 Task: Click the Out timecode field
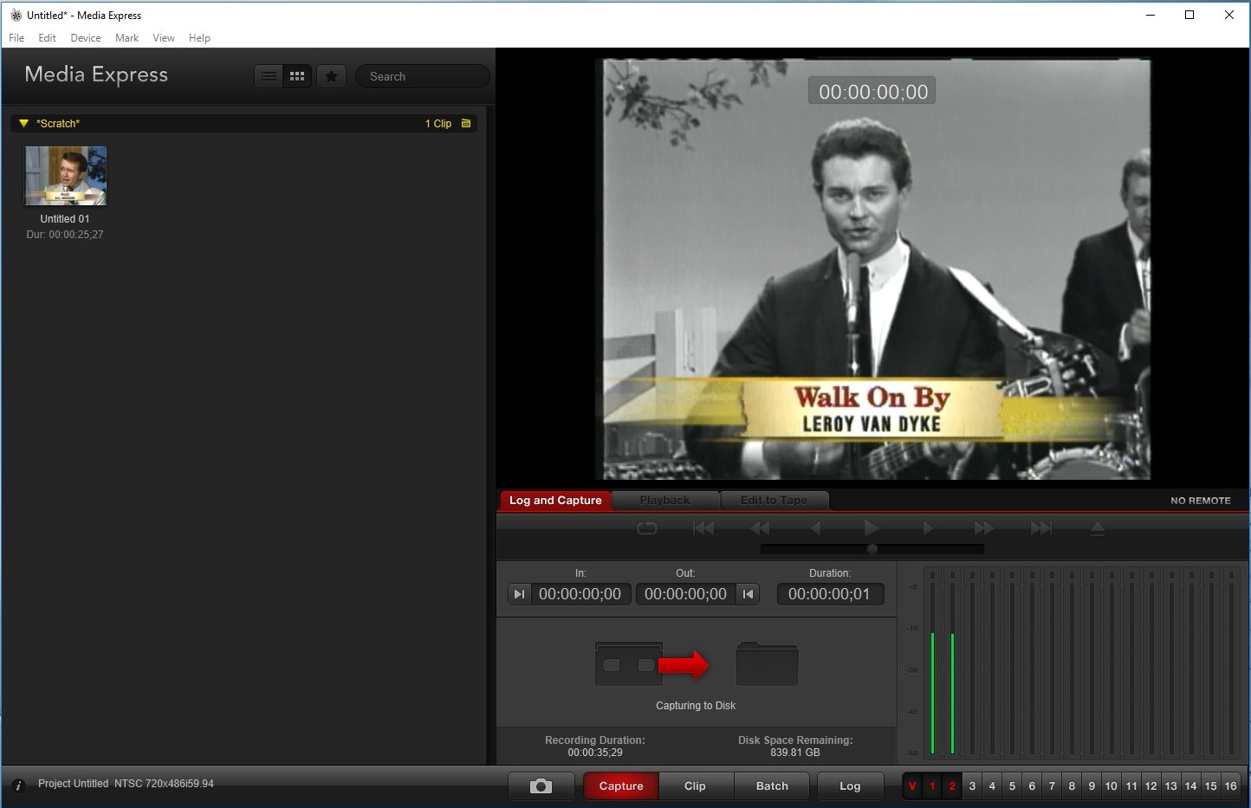[685, 594]
